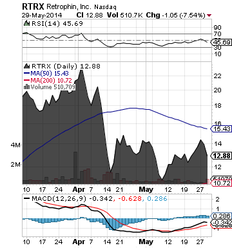
Task: Click the 18 price axis label
Action: point(217,106)
